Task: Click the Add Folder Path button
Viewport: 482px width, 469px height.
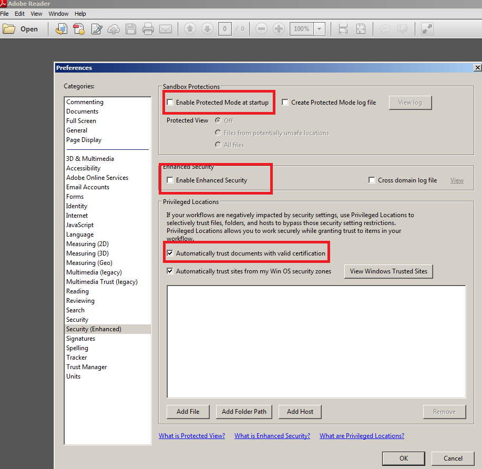Action: click(x=244, y=412)
